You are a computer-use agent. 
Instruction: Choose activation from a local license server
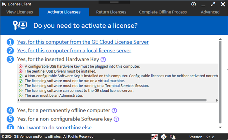[74, 51]
